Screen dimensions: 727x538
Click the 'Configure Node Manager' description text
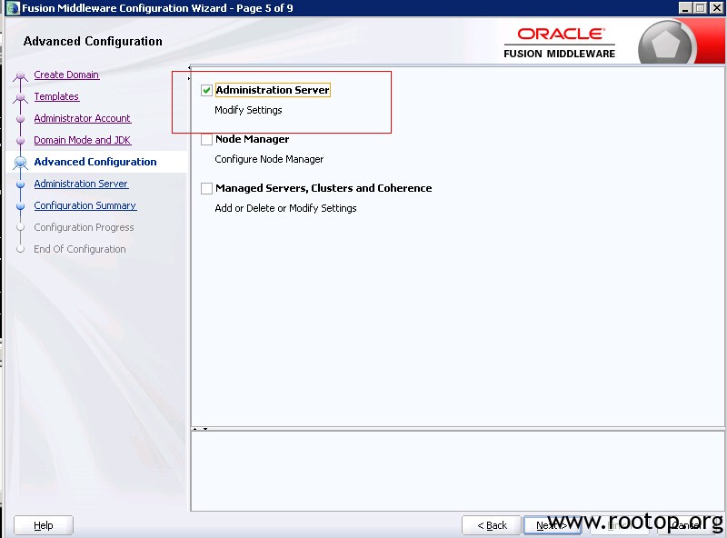(269, 159)
